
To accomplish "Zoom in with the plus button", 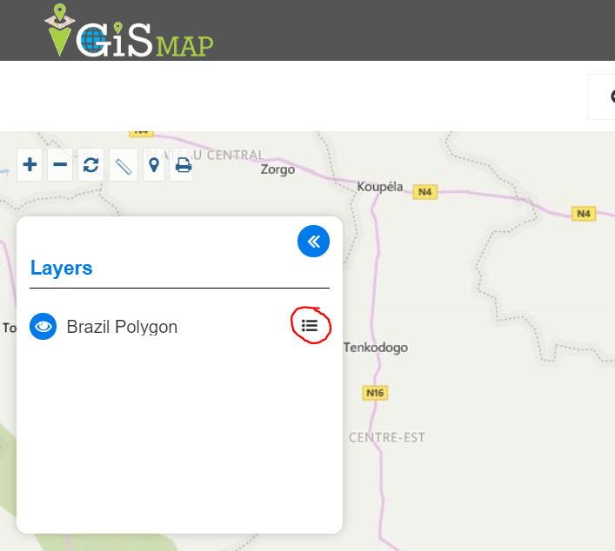I will (30, 164).
